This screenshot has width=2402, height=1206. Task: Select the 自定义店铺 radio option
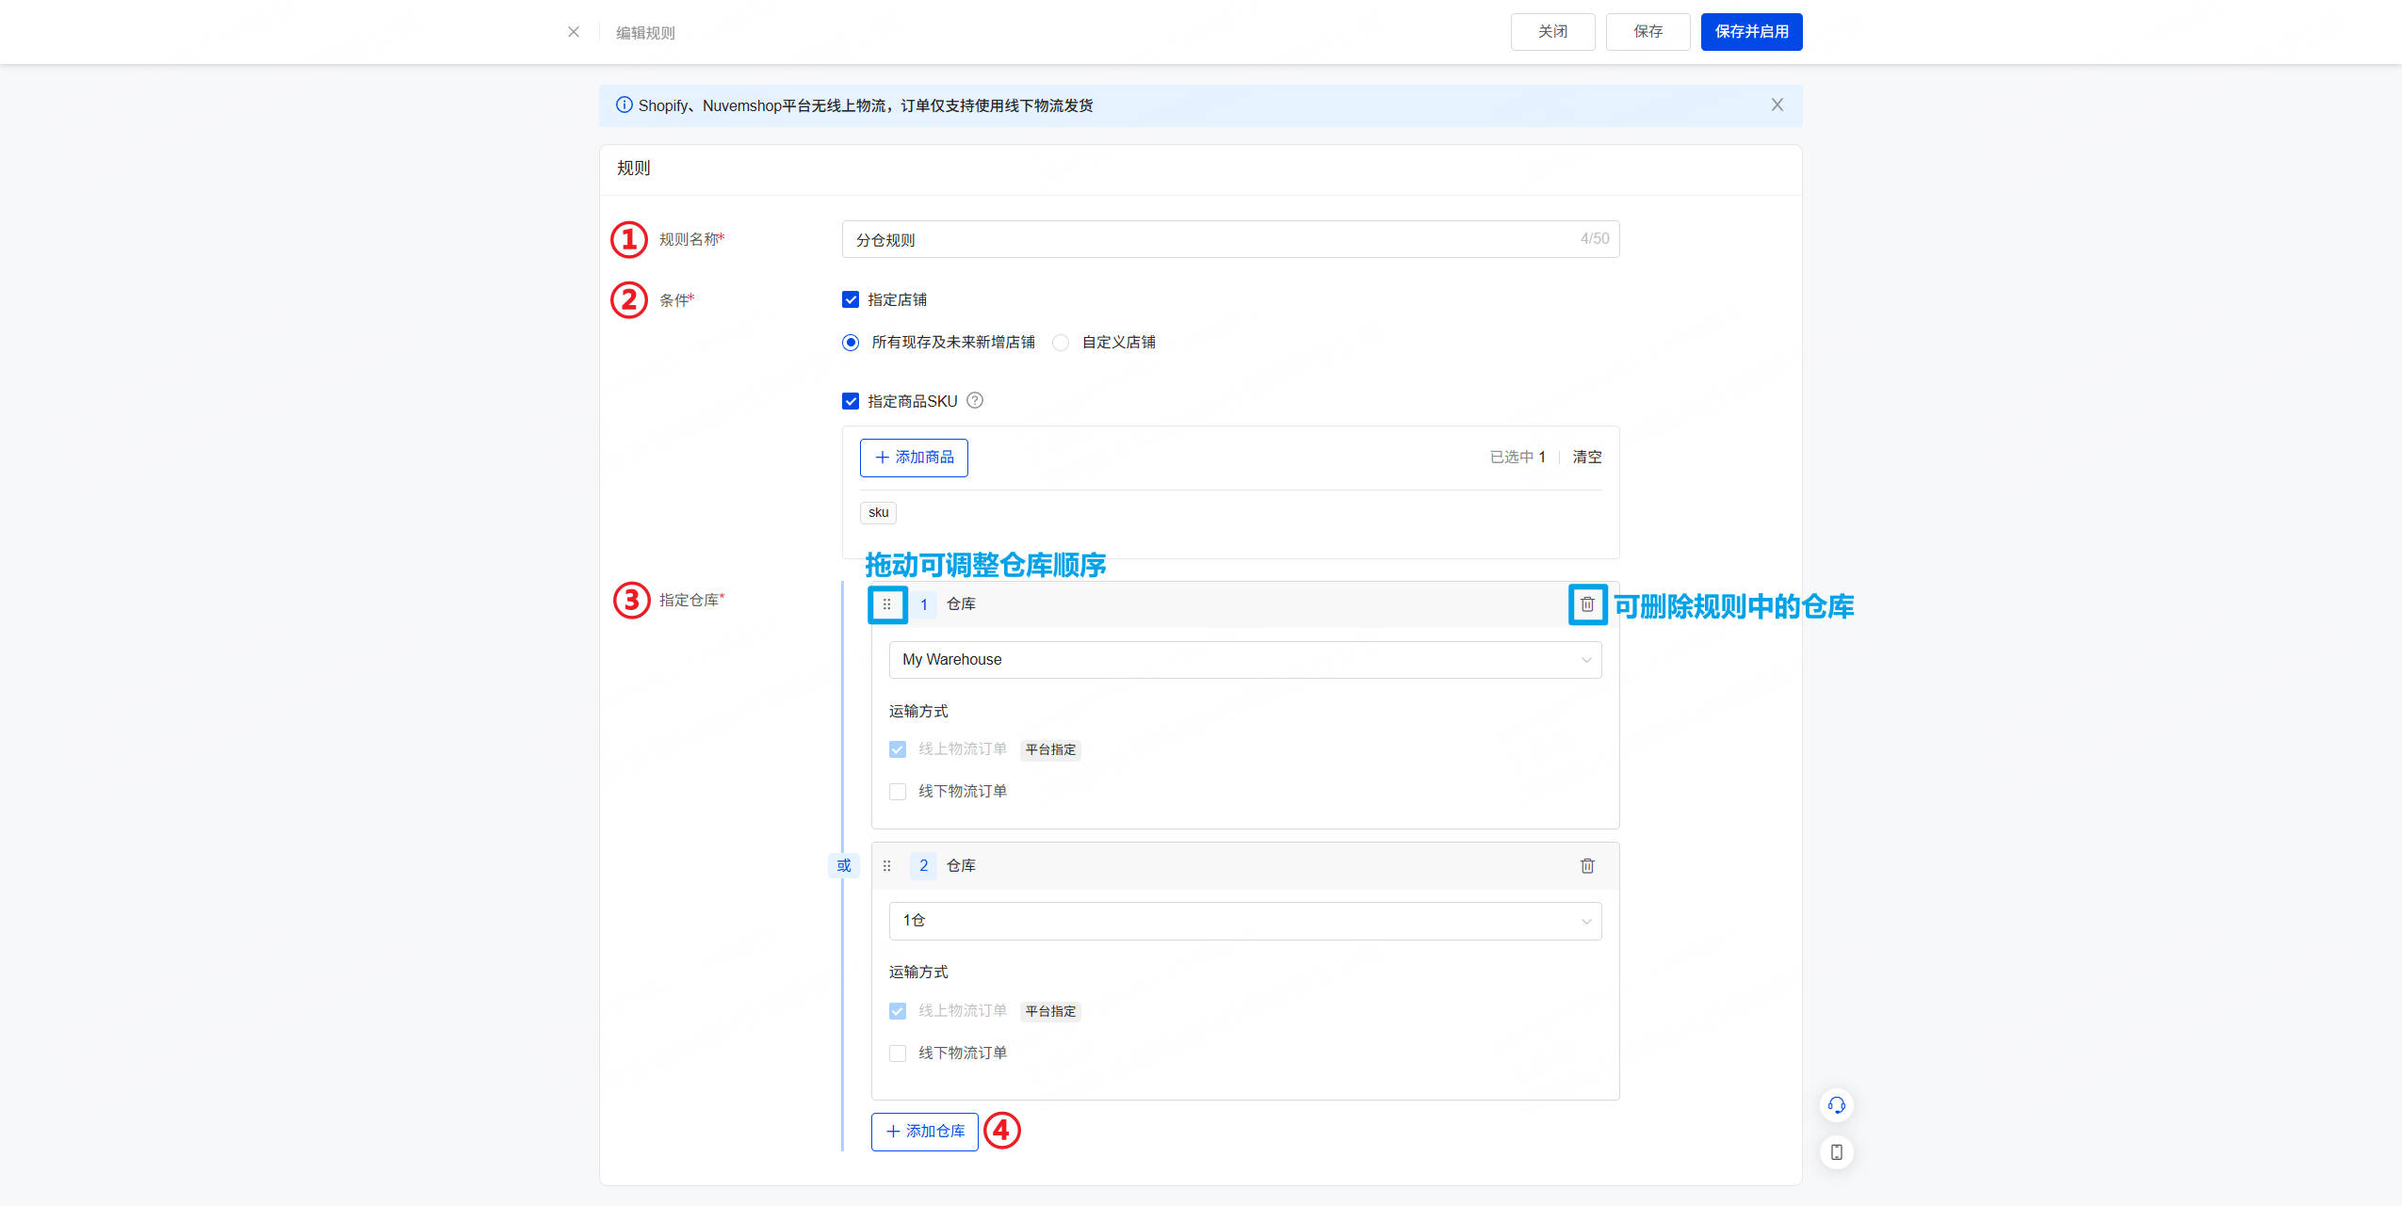[1062, 343]
